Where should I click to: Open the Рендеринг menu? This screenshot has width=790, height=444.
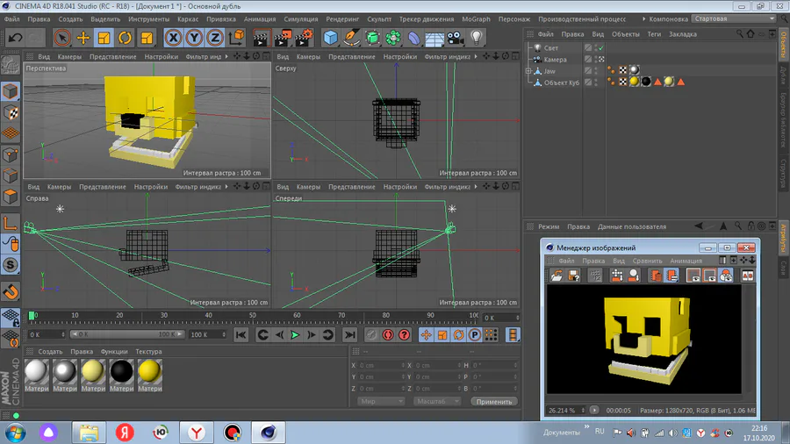pyautogui.click(x=341, y=18)
